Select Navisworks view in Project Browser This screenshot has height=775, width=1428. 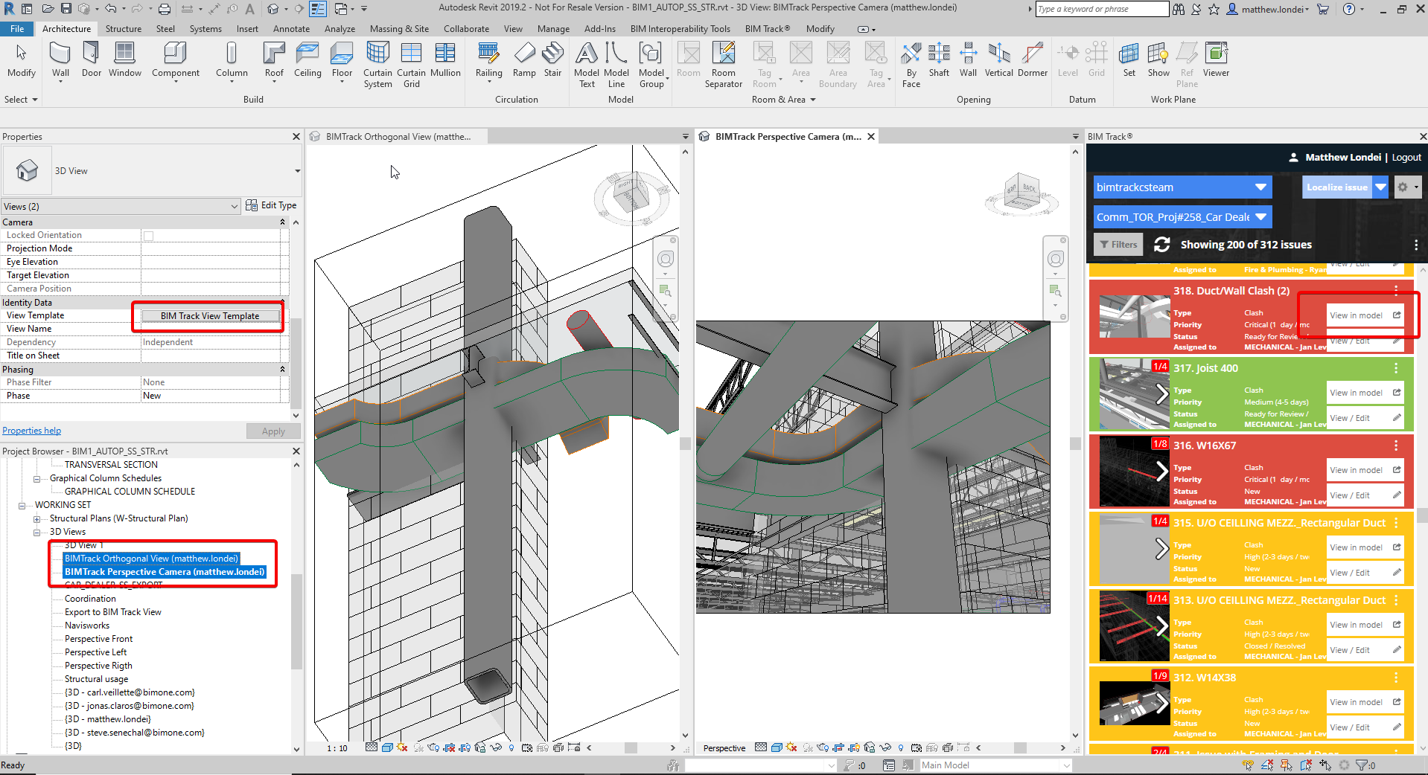coord(87,626)
